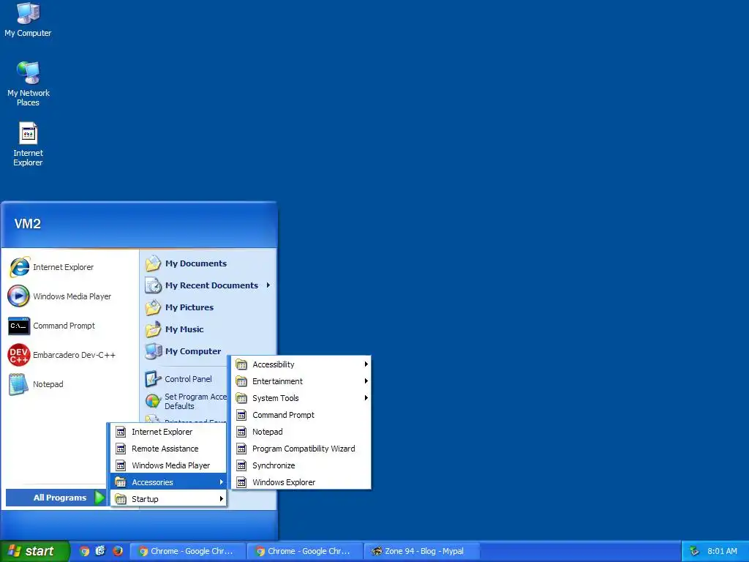This screenshot has width=749, height=562.
Task: Switch to first Chrome taskbar window
Action: tap(188, 551)
